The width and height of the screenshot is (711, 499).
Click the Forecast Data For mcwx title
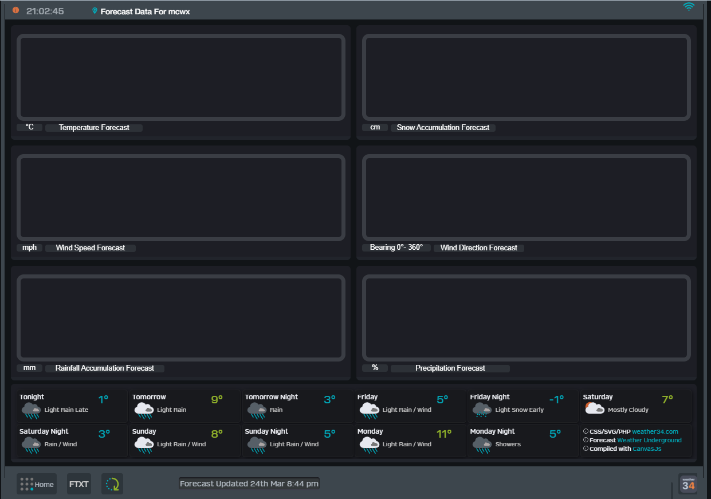(146, 11)
